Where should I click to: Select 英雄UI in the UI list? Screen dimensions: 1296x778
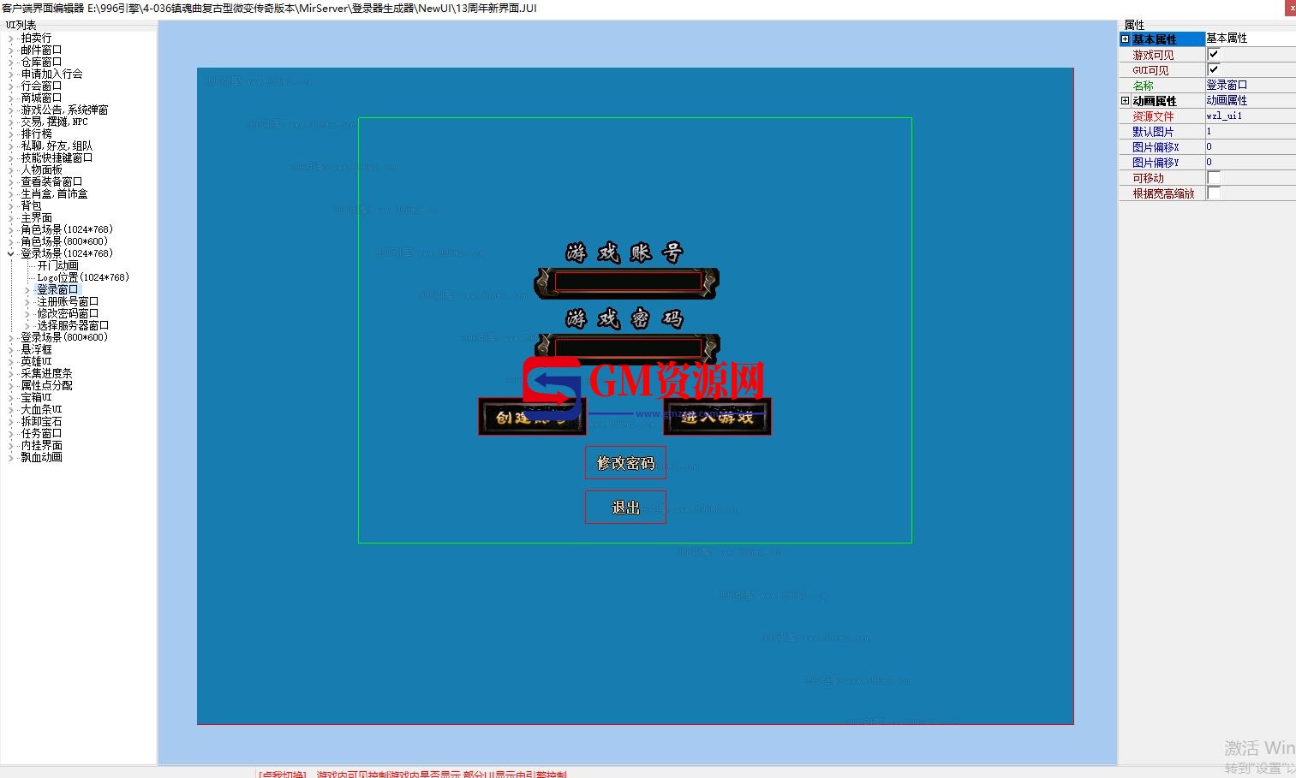[36, 362]
